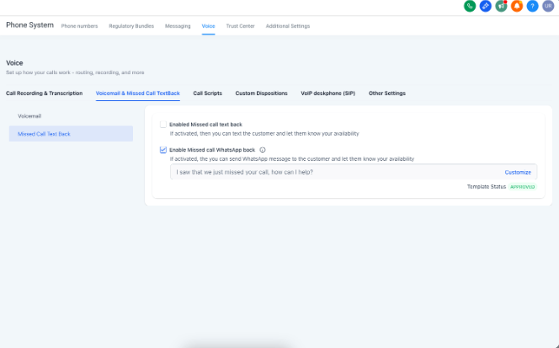Open Trust Center tab
The height and width of the screenshot is (348, 559).
coord(240,26)
